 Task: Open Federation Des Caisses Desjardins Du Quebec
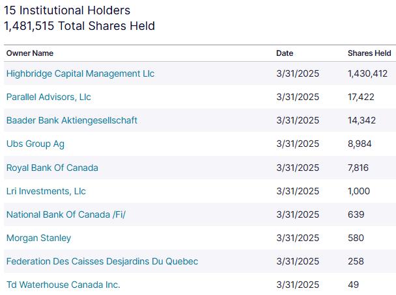pyautogui.click(x=102, y=261)
